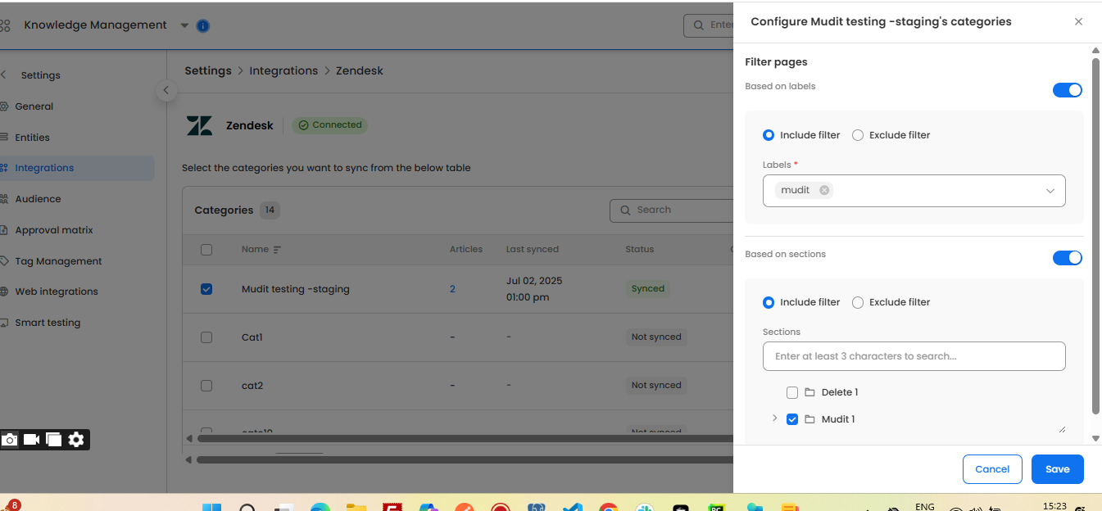The image size is (1102, 511).
Task: Open Entities settings
Action: point(33,138)
